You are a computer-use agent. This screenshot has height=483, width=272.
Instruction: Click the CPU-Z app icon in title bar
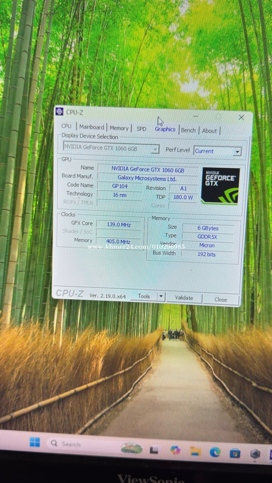60,111
